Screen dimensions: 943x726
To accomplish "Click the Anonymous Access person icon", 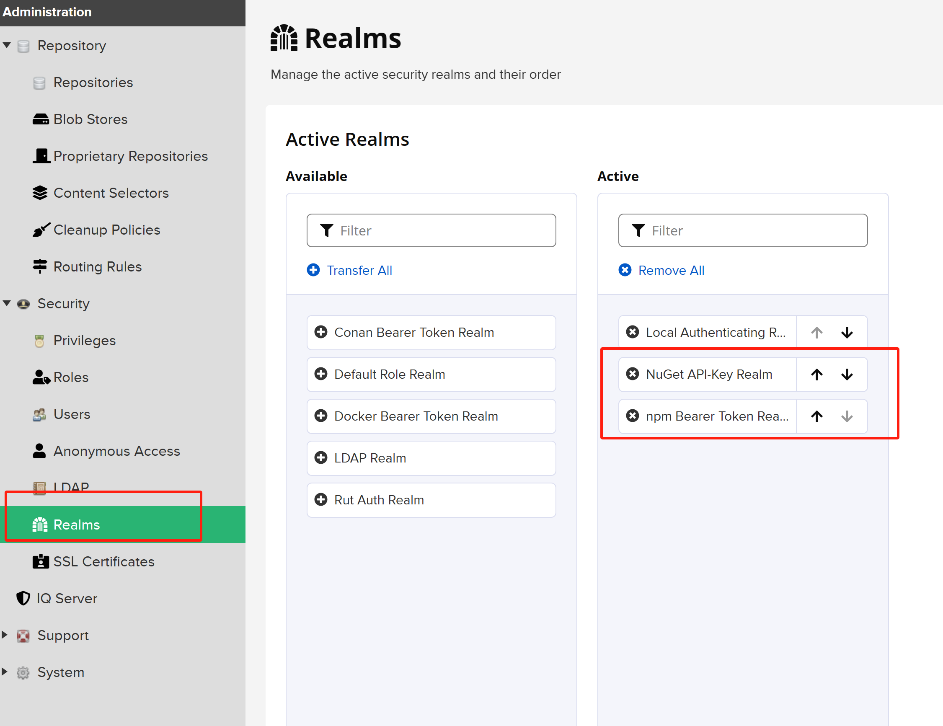I will (39, 451).
